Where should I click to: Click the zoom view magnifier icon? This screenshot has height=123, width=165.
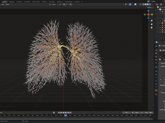[152, 20]
